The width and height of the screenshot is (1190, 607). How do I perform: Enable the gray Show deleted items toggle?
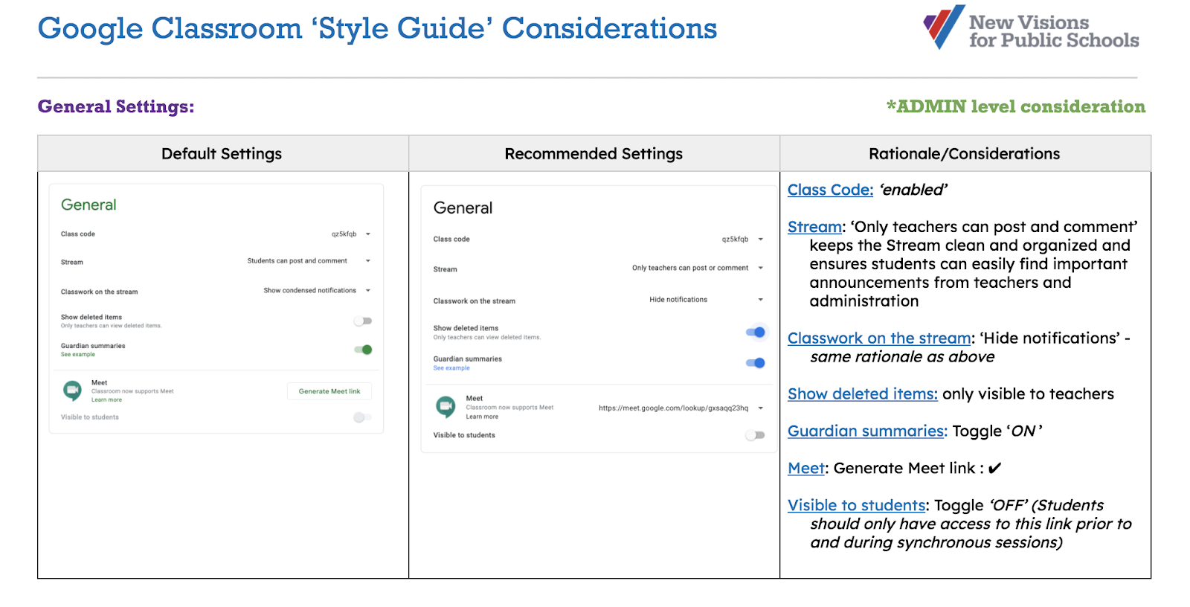click(x=362, y=321)
